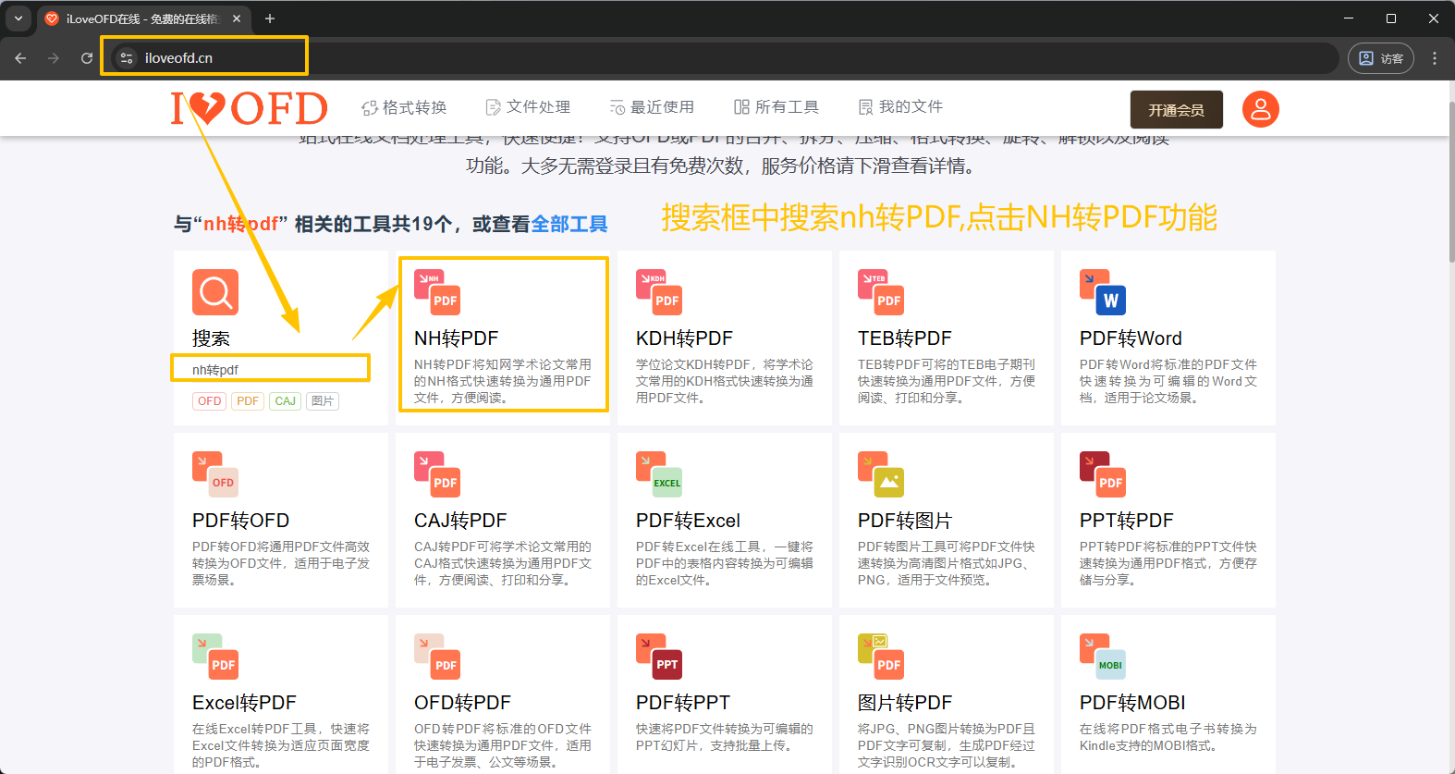Click the CAJ转PDF title text
This screenshot has width=1455, height=774.
pyautogui.click(x=460, y=521)
